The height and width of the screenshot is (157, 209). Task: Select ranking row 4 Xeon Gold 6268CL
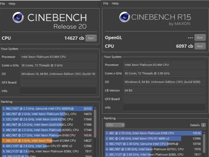47,125
